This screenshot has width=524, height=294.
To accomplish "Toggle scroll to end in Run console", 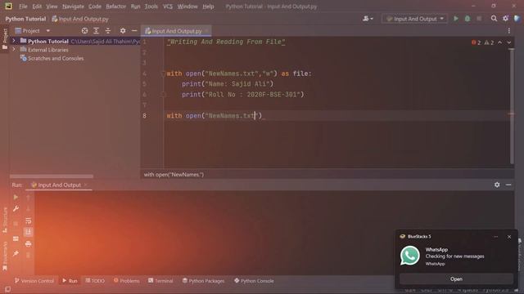I will 28,232.
